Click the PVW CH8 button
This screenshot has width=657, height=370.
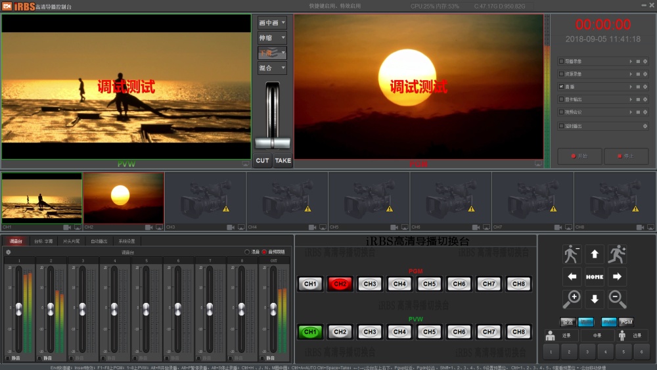point(518,332)
